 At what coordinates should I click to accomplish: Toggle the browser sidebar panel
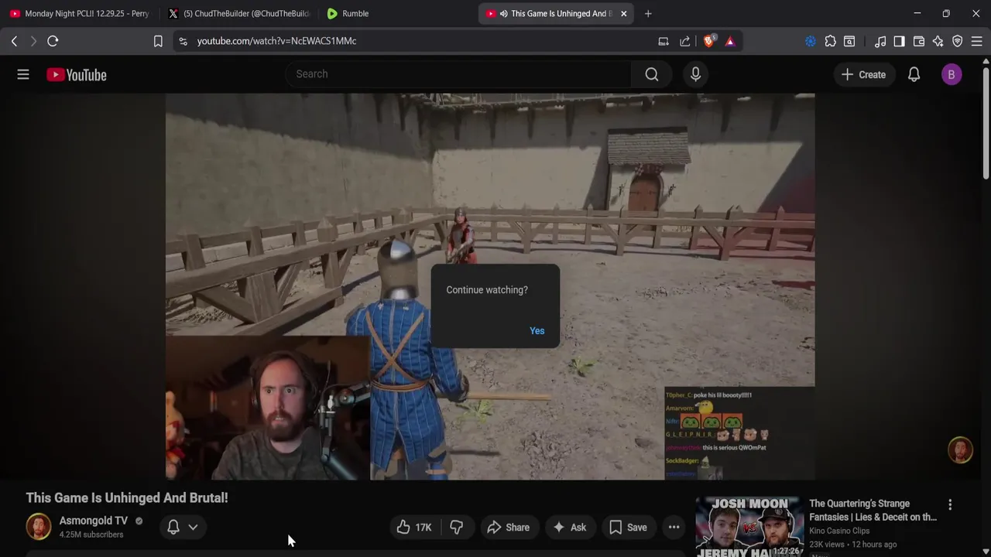899,41
